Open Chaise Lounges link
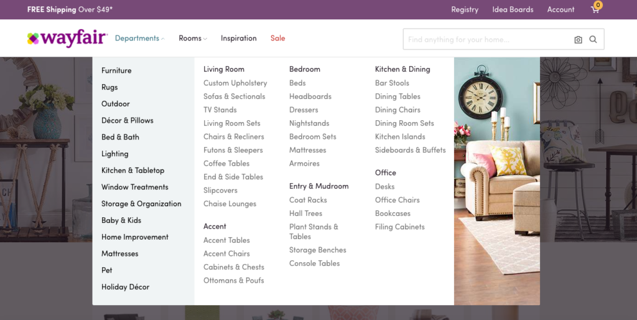 [x=230, y=204]
